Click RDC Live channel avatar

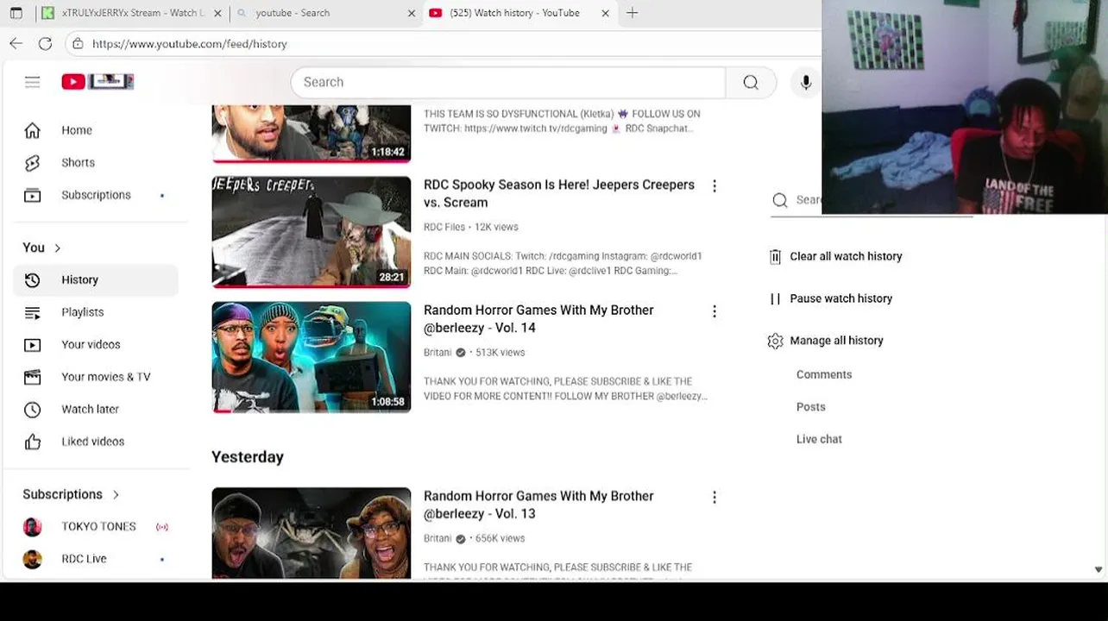tap(32, 559)
